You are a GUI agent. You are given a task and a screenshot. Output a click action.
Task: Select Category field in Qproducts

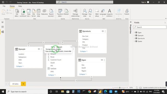[x=85, y=39]
